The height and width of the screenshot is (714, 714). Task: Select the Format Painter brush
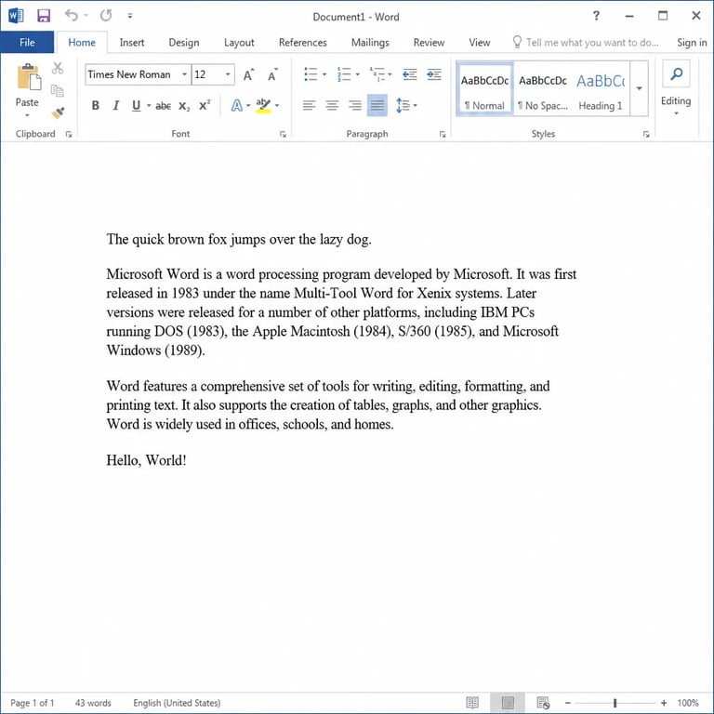click(x=58, y=112)
